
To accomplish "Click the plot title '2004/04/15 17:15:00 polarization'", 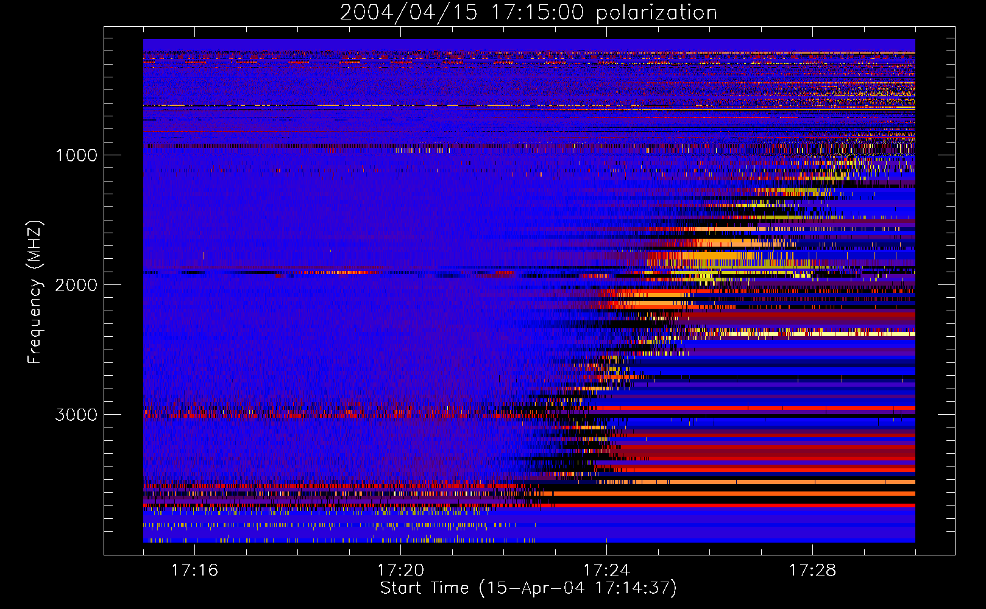I will pos(528,13).
